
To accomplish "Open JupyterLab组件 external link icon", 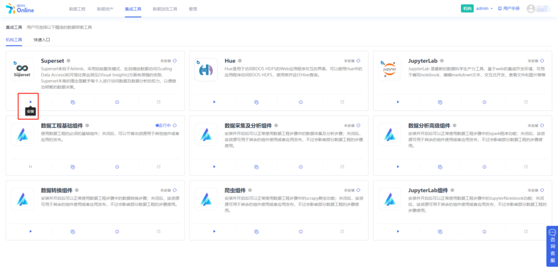I will point(526,231).
